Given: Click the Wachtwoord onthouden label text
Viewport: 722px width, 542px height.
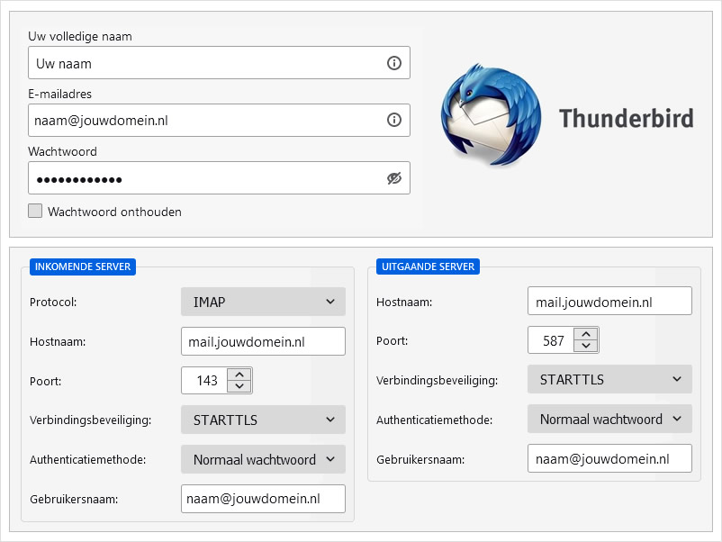Looking at the screenshot, I should (x=114, y=212).
